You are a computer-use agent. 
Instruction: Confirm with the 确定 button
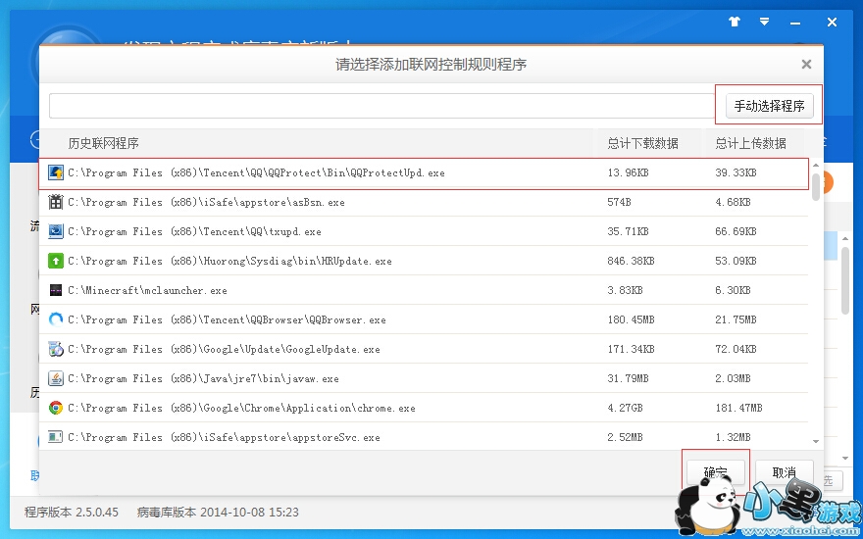pos(716,472)
